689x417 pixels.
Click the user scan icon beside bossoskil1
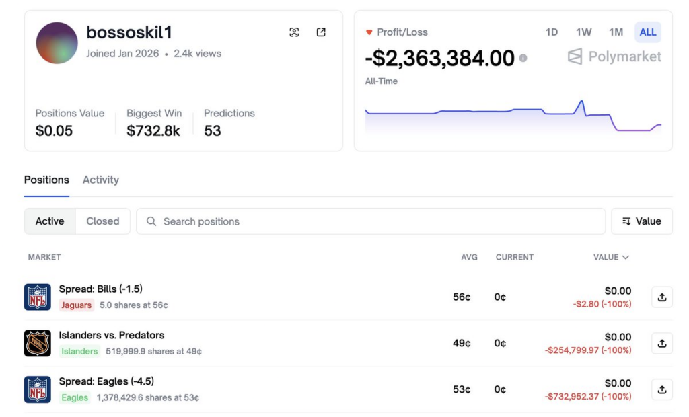(294, 32)
